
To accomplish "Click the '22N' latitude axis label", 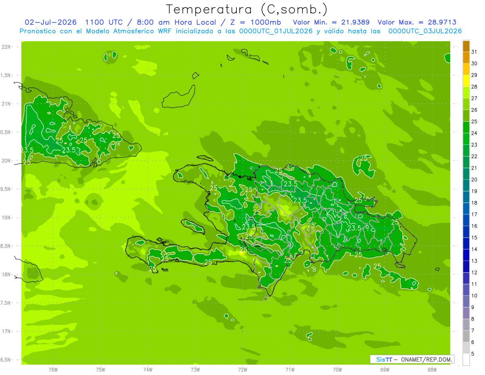I will (x=6, y=47).
